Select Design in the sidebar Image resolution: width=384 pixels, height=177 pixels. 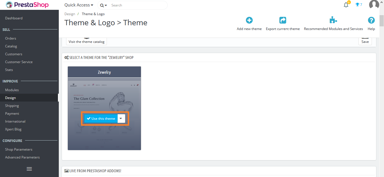[29, 98]
